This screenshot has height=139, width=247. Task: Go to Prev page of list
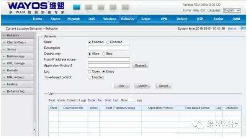pyautogui.click(x=100, y=100)
